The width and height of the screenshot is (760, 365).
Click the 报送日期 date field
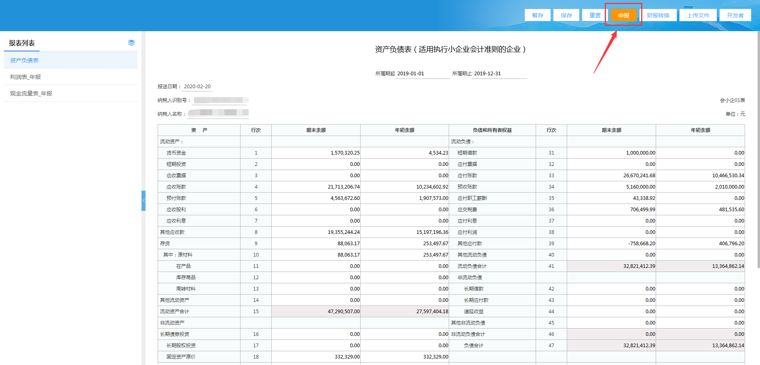(197, 87)
